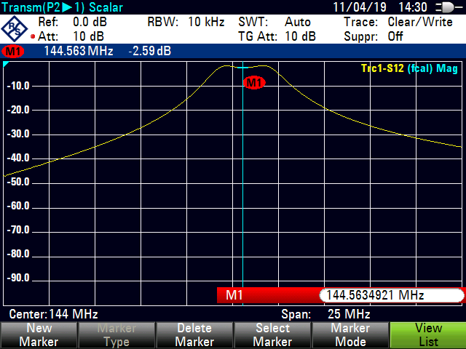Click the SWT Auto sweep time setting
Image resolution: width=466 pixels, height=349 pixels.
coord(275,22)
